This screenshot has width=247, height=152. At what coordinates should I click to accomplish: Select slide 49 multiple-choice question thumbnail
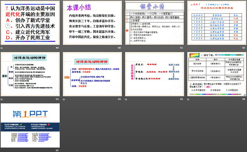point(30,23)
